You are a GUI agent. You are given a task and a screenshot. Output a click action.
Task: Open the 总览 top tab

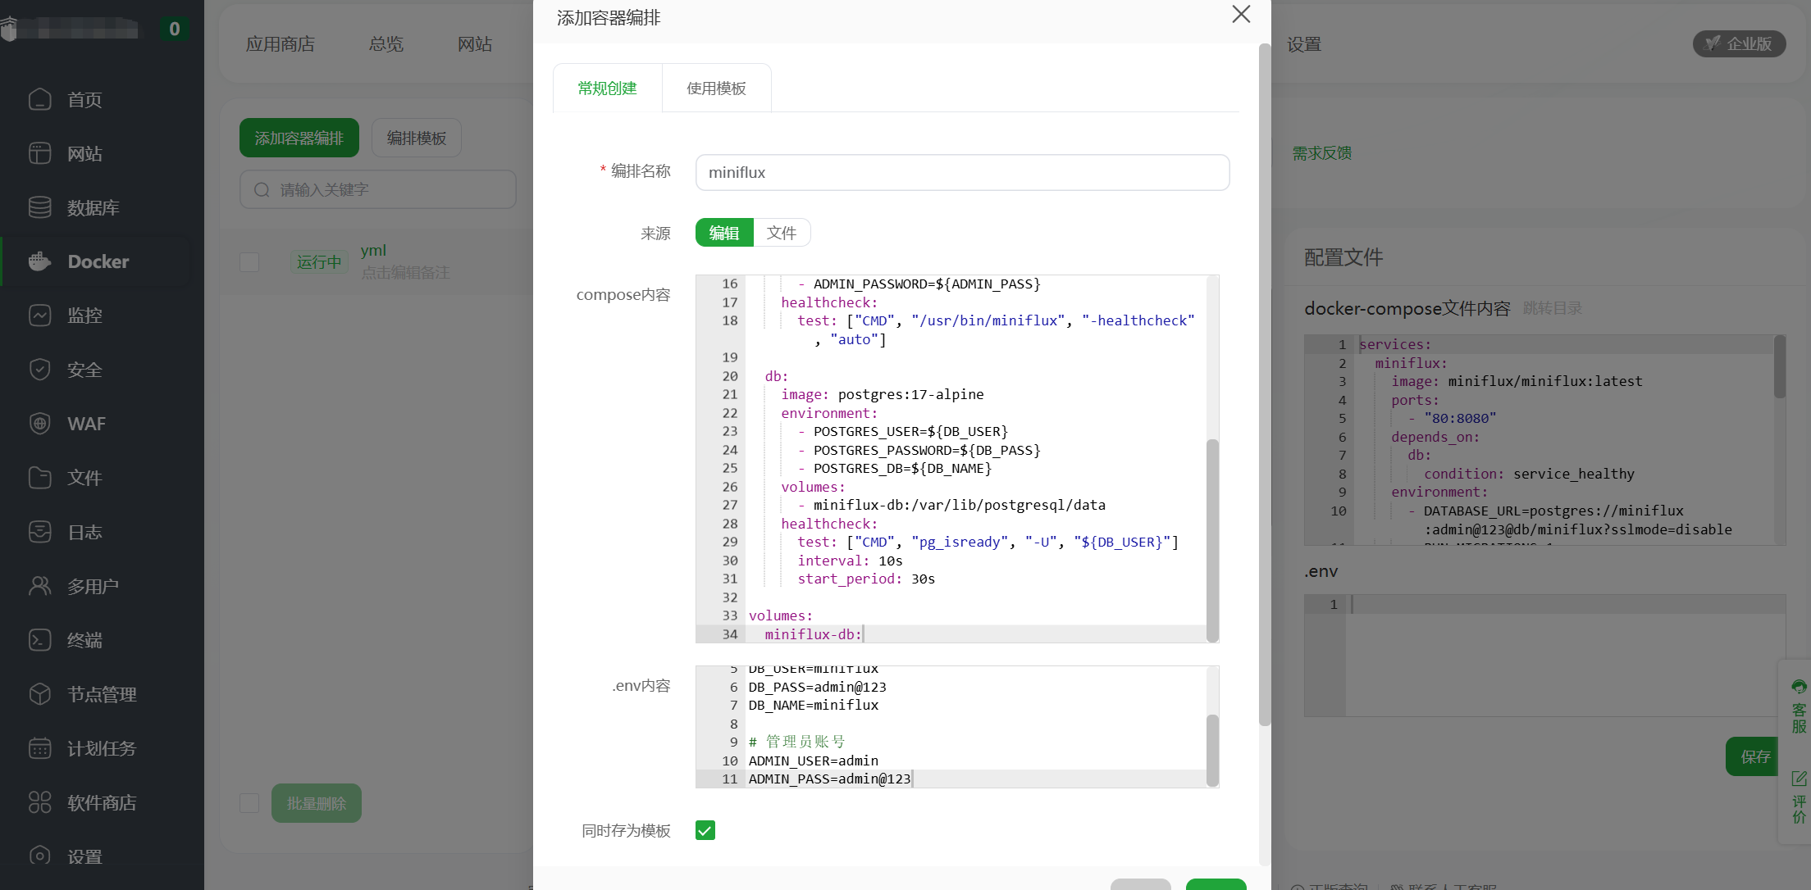click(386, 44)
